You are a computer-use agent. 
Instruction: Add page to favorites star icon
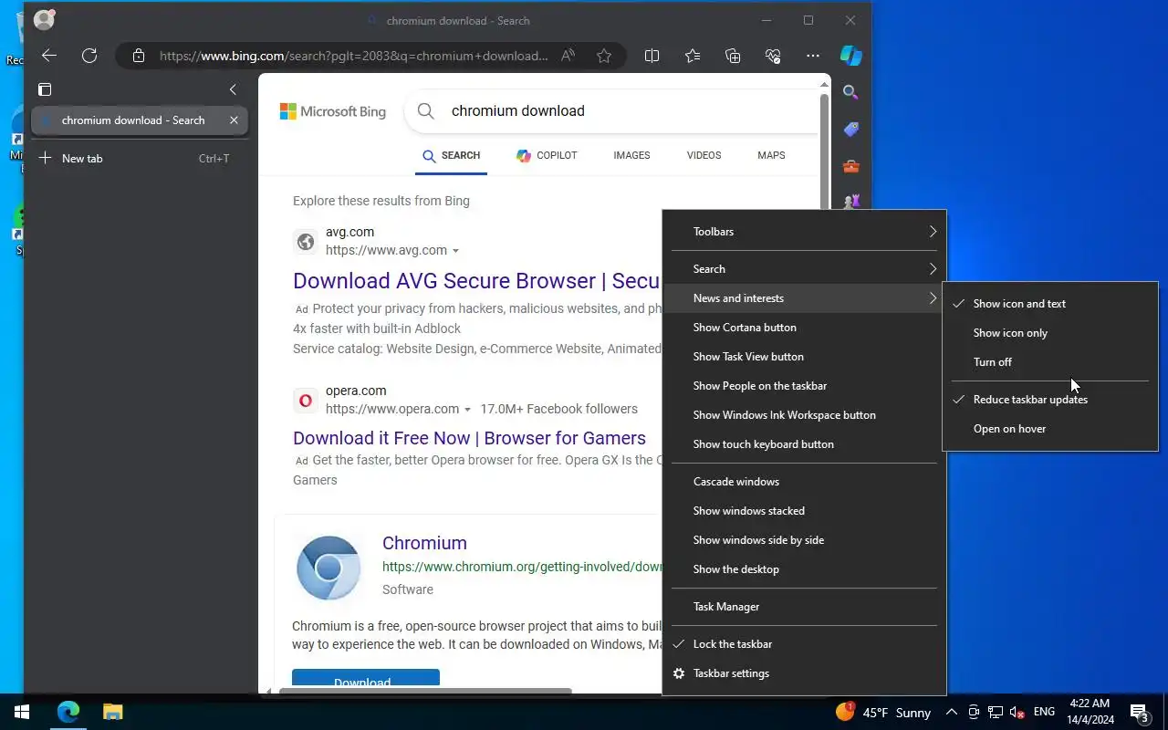click(604, 56)
